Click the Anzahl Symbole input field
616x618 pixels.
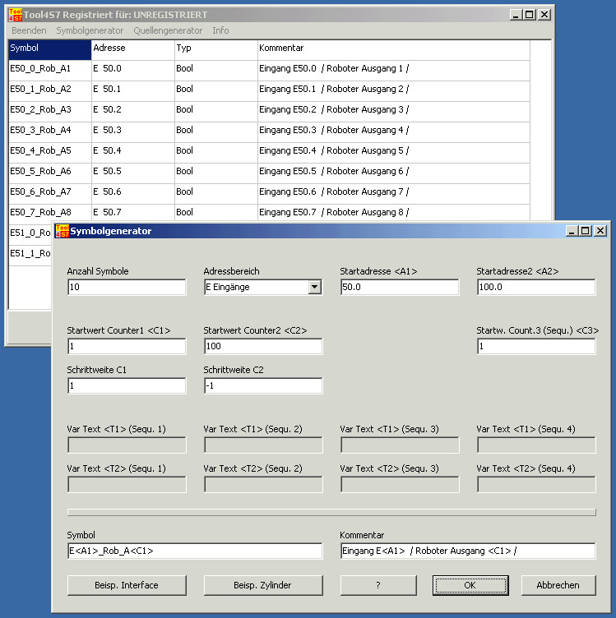(x=127, y=287)
